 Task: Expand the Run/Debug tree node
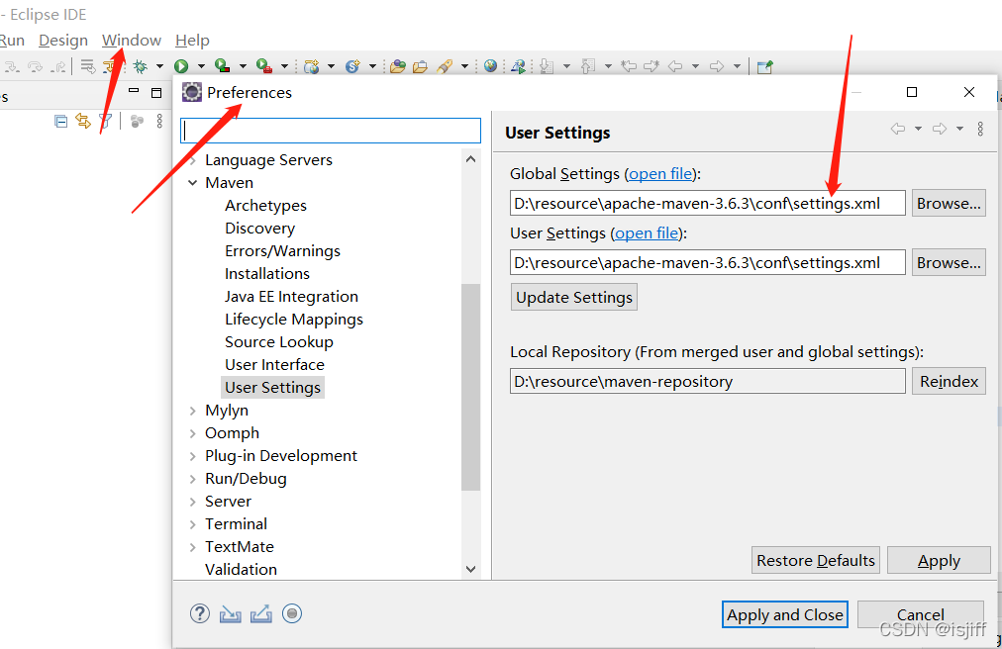(192, 479)
